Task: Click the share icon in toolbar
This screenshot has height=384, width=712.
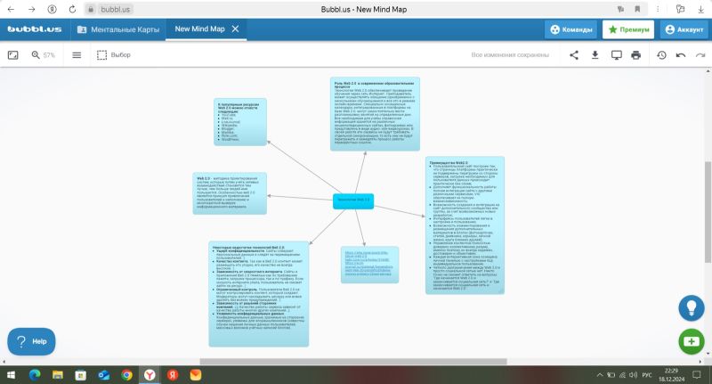Action: click(574, 54)
